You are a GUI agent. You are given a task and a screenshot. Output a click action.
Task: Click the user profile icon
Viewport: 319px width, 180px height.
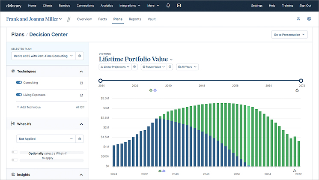[298, 19]
